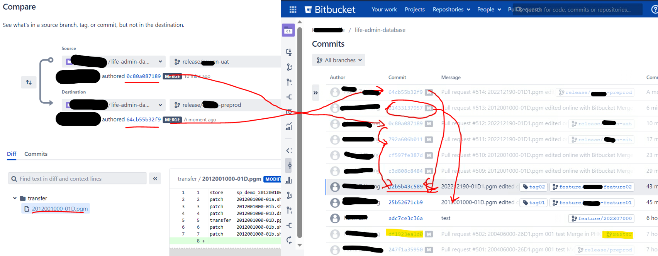Click the transfer folder icon in file tree

coord(23,198)
